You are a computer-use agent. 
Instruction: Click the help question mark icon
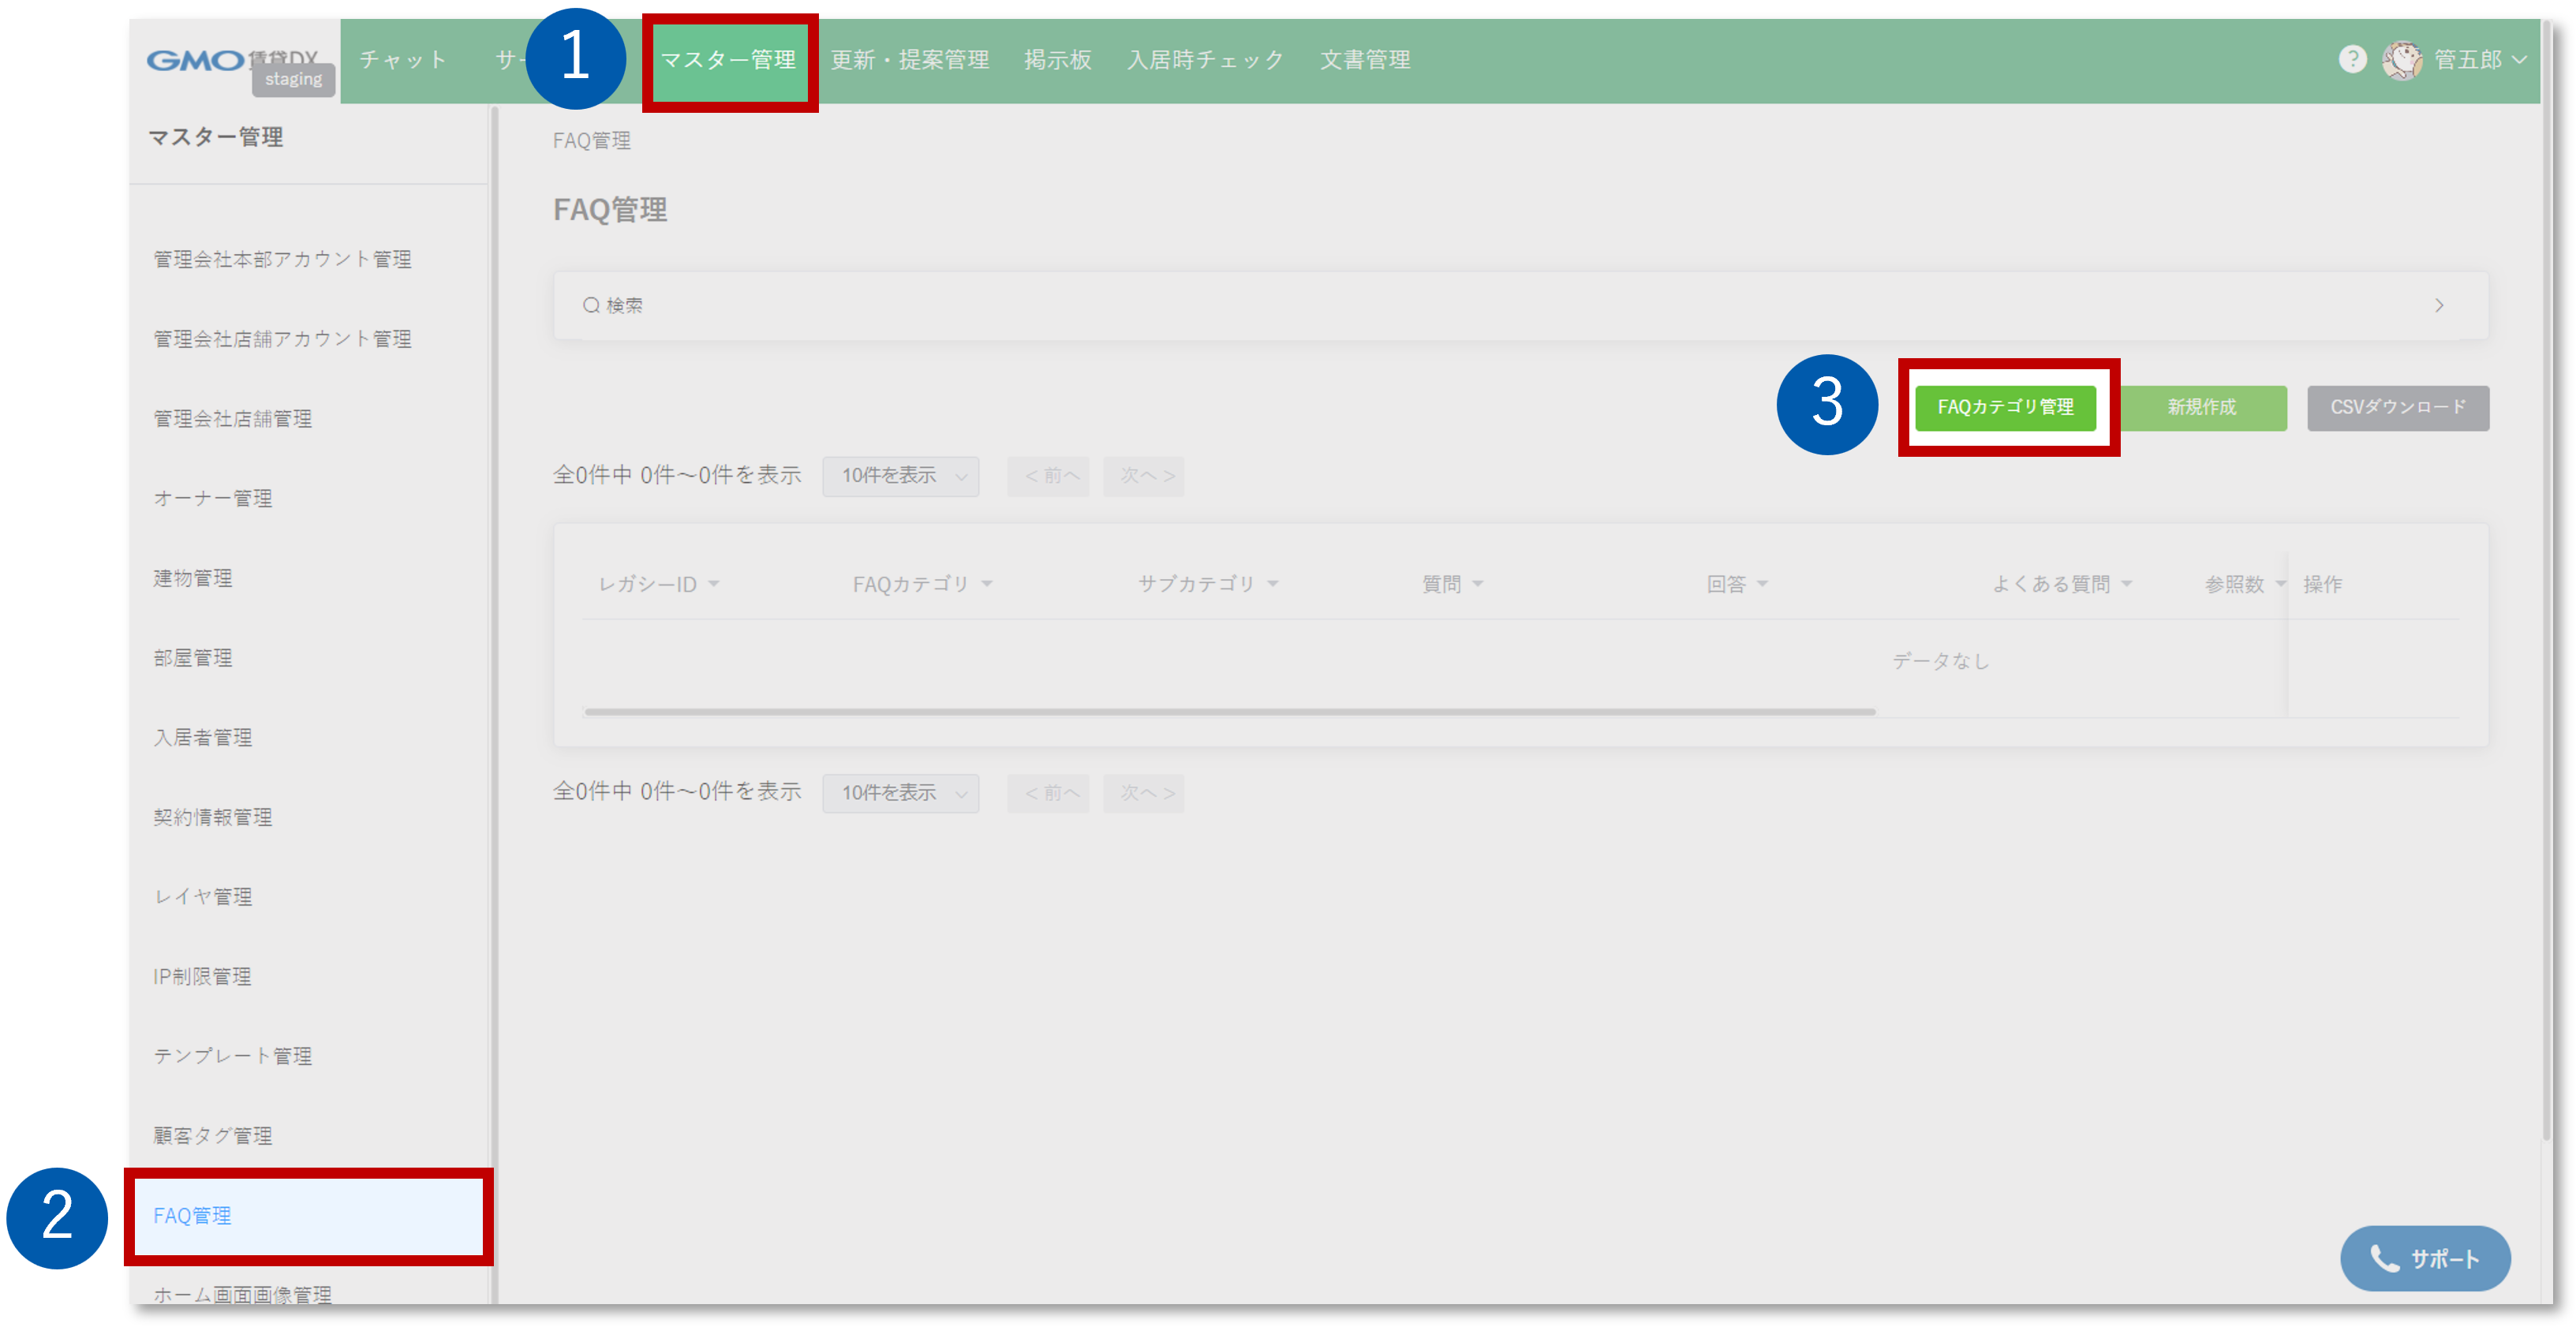click(2354, 60)
